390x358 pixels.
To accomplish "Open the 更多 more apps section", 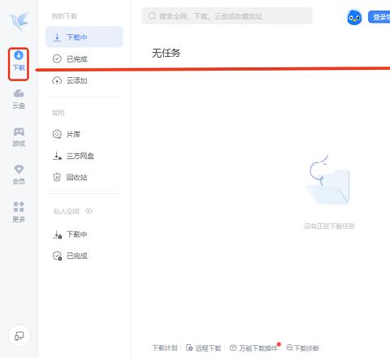I will (x=19, y=212).
